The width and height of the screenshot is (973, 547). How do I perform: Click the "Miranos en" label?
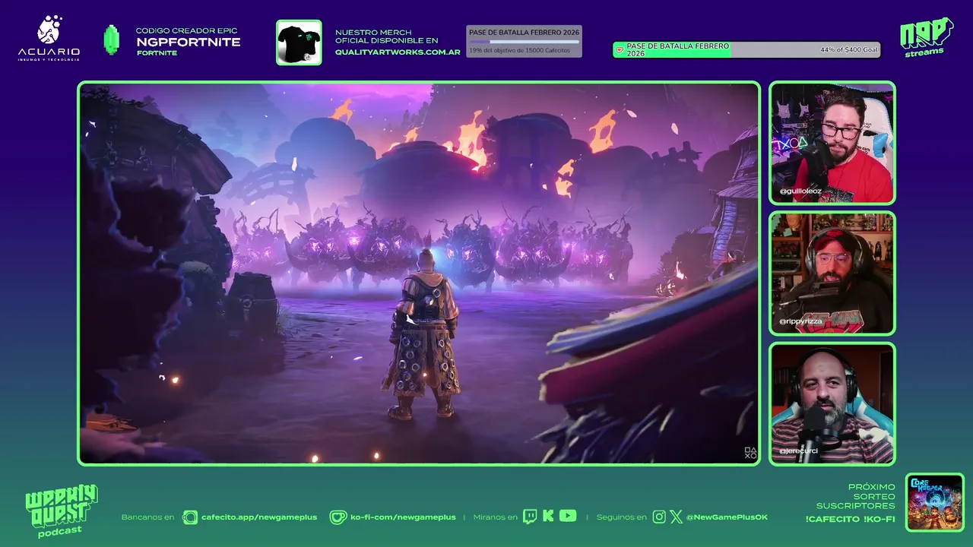coord(496,517)
